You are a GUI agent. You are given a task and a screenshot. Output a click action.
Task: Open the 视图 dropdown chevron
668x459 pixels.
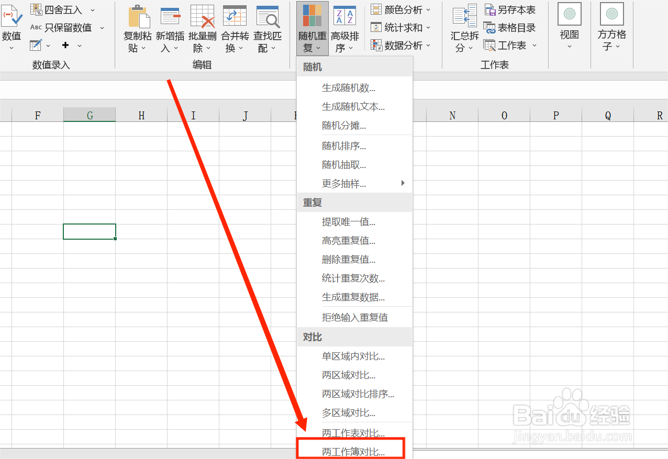coord(570,47)
